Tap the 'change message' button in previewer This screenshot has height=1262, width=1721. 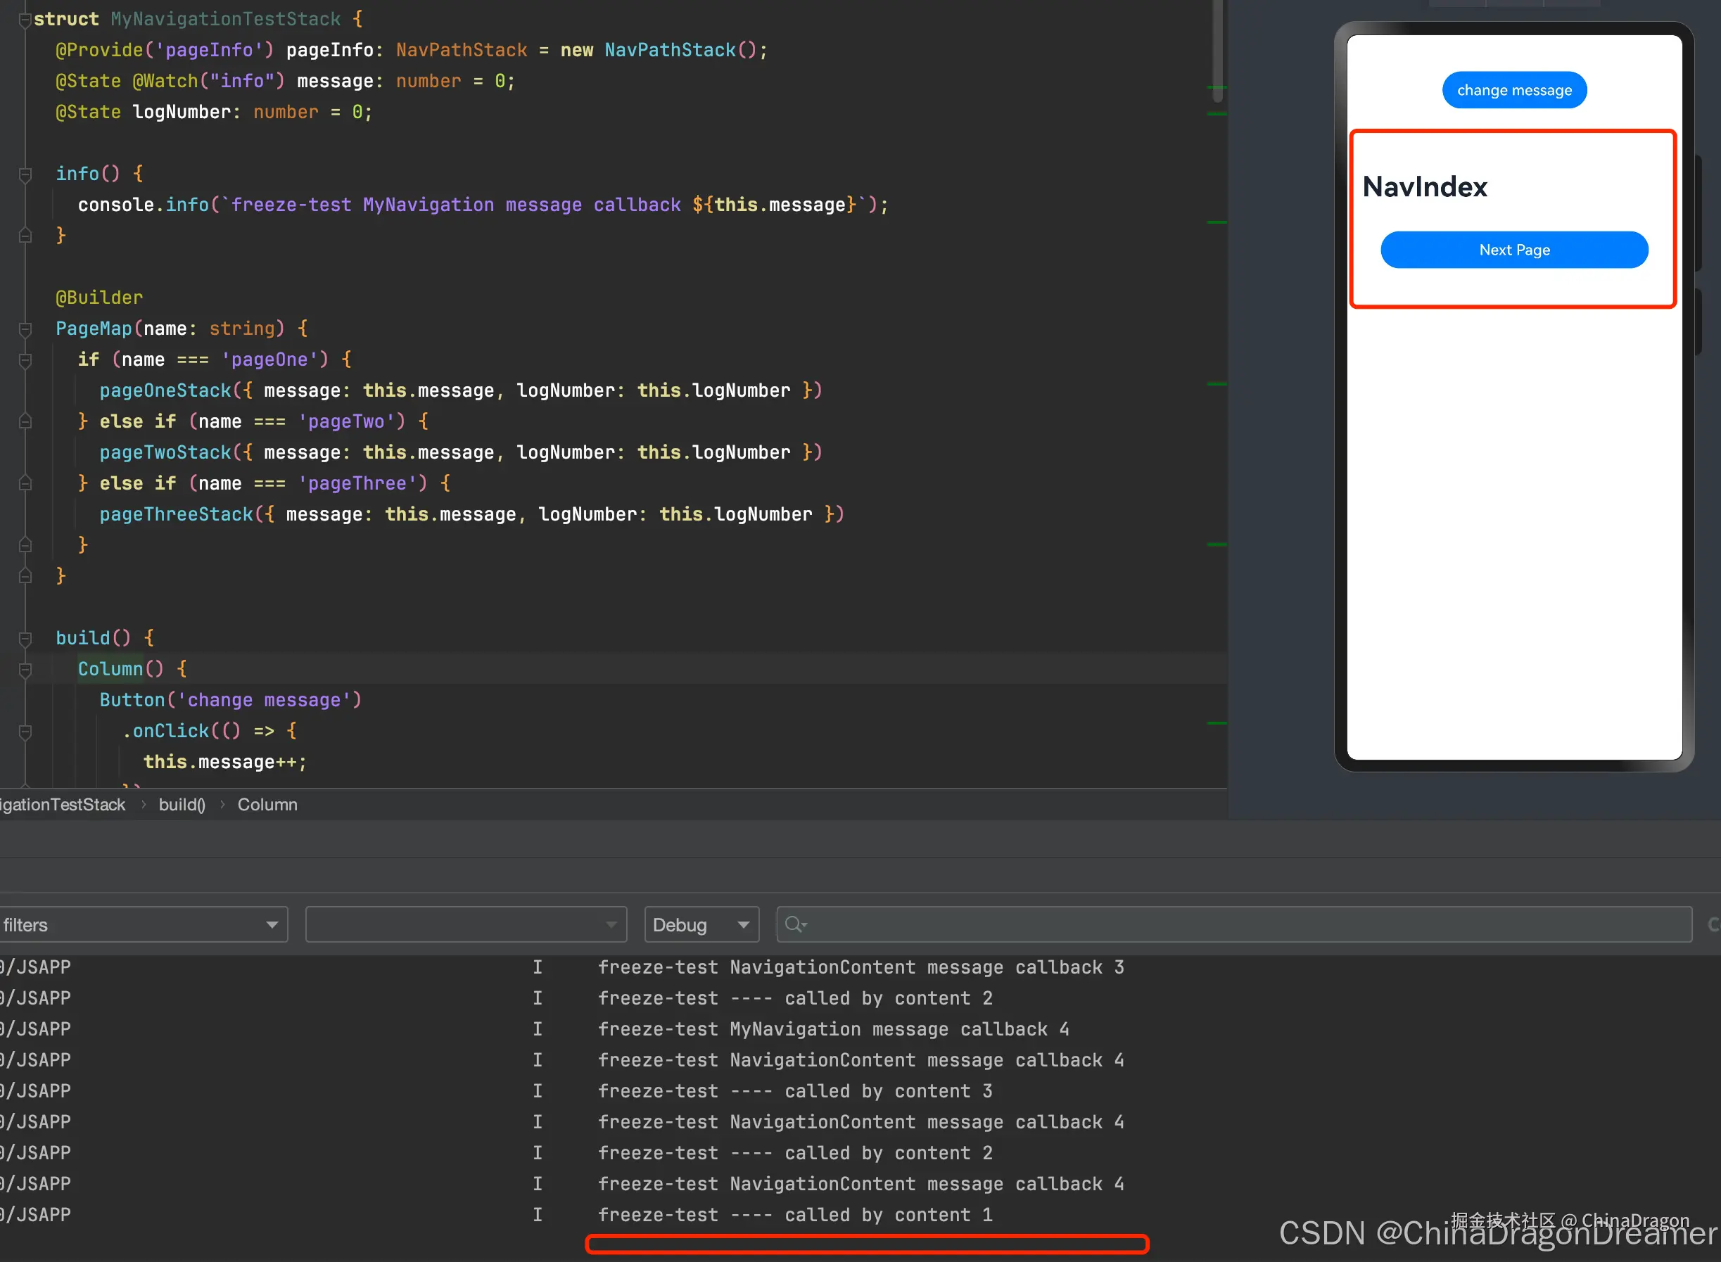pyautogui.click(x=1513, y=90)
